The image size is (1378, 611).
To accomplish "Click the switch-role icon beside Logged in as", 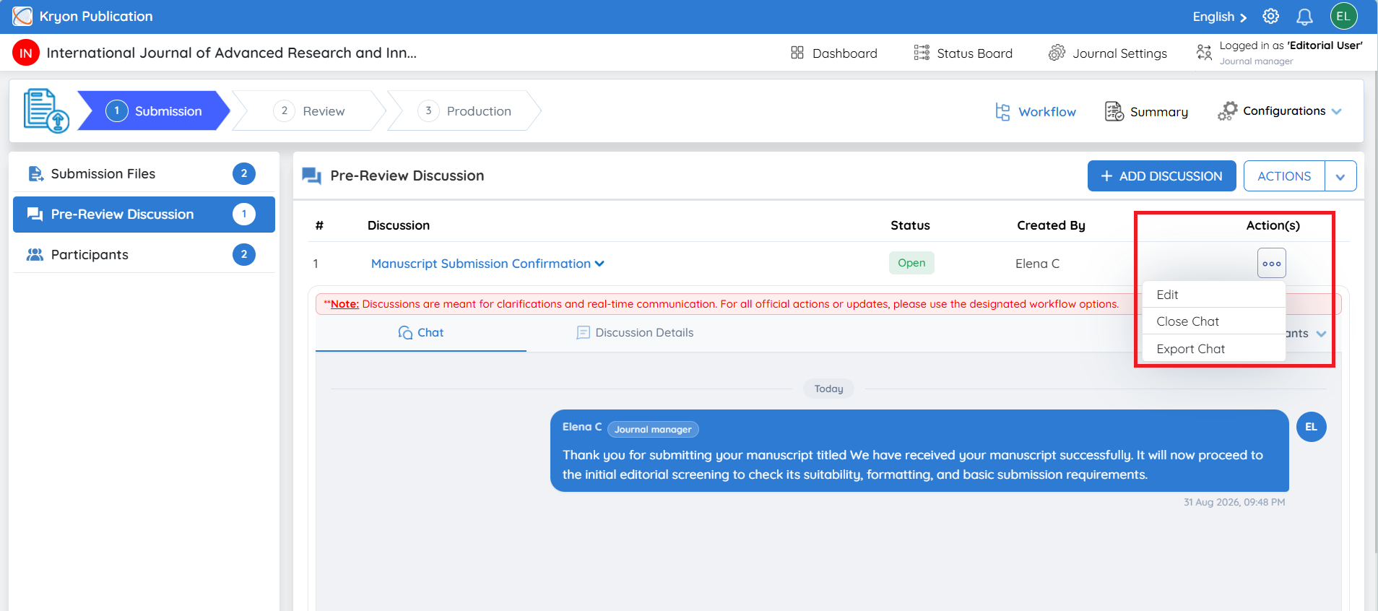I will 1204,52.
